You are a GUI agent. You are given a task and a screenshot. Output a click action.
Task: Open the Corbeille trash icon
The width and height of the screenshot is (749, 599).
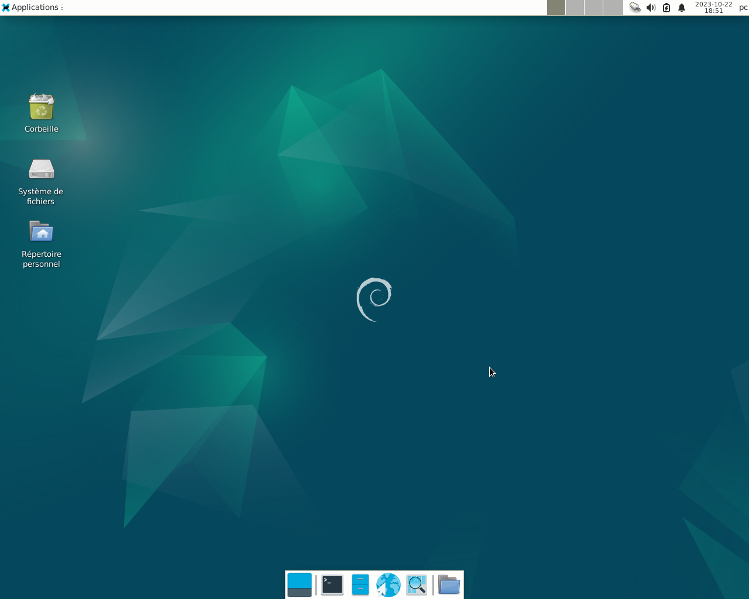(x=42, y=107)
